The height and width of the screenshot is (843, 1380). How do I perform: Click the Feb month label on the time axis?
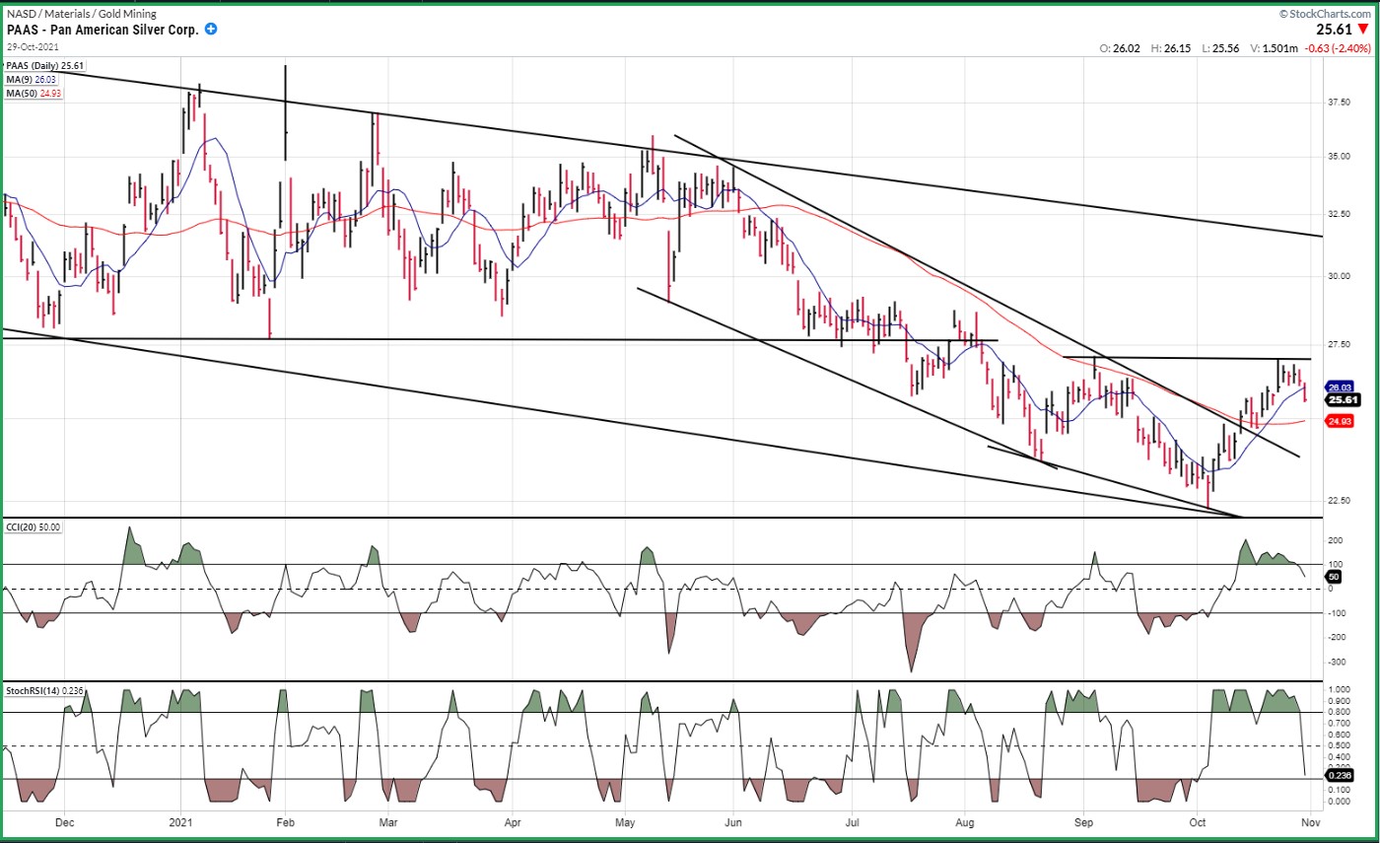click(285, 821)
